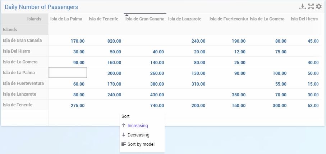Select Sort by model option
Image resolution: width=326 pixels, height=154 pixels.
[141, 144]
